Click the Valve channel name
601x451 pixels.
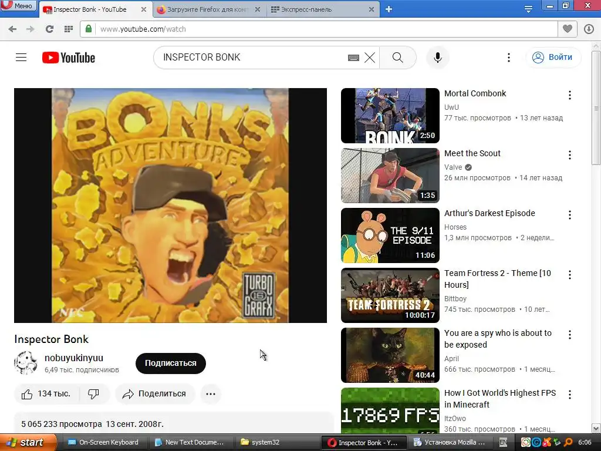(453, 167)
